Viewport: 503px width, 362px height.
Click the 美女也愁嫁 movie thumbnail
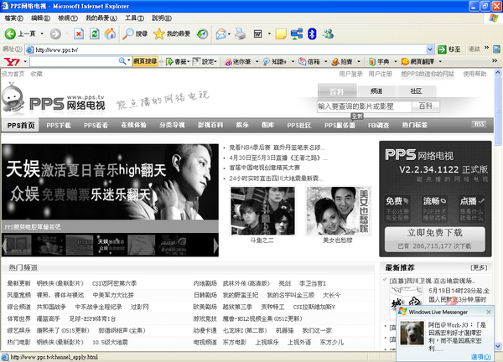pos(338,210)
